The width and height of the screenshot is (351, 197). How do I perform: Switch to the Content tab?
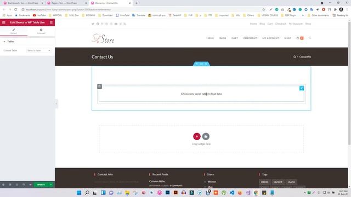coord(14,31)
